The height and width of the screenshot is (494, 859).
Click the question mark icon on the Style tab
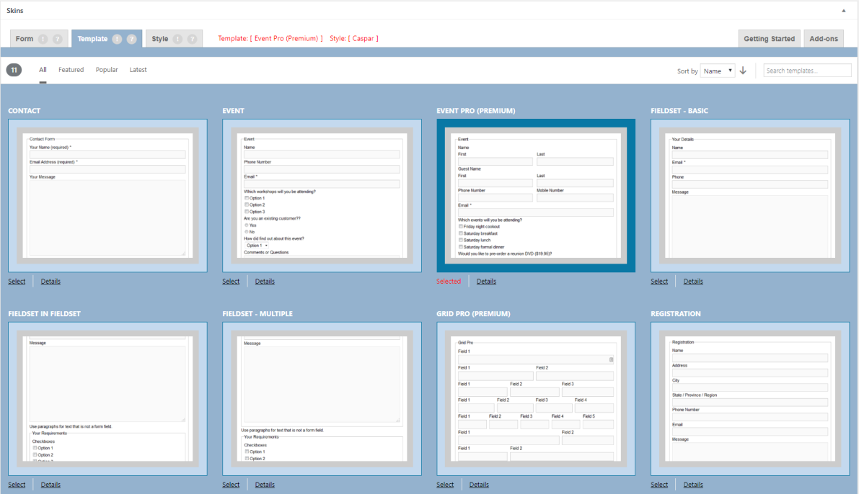point(192,39)
